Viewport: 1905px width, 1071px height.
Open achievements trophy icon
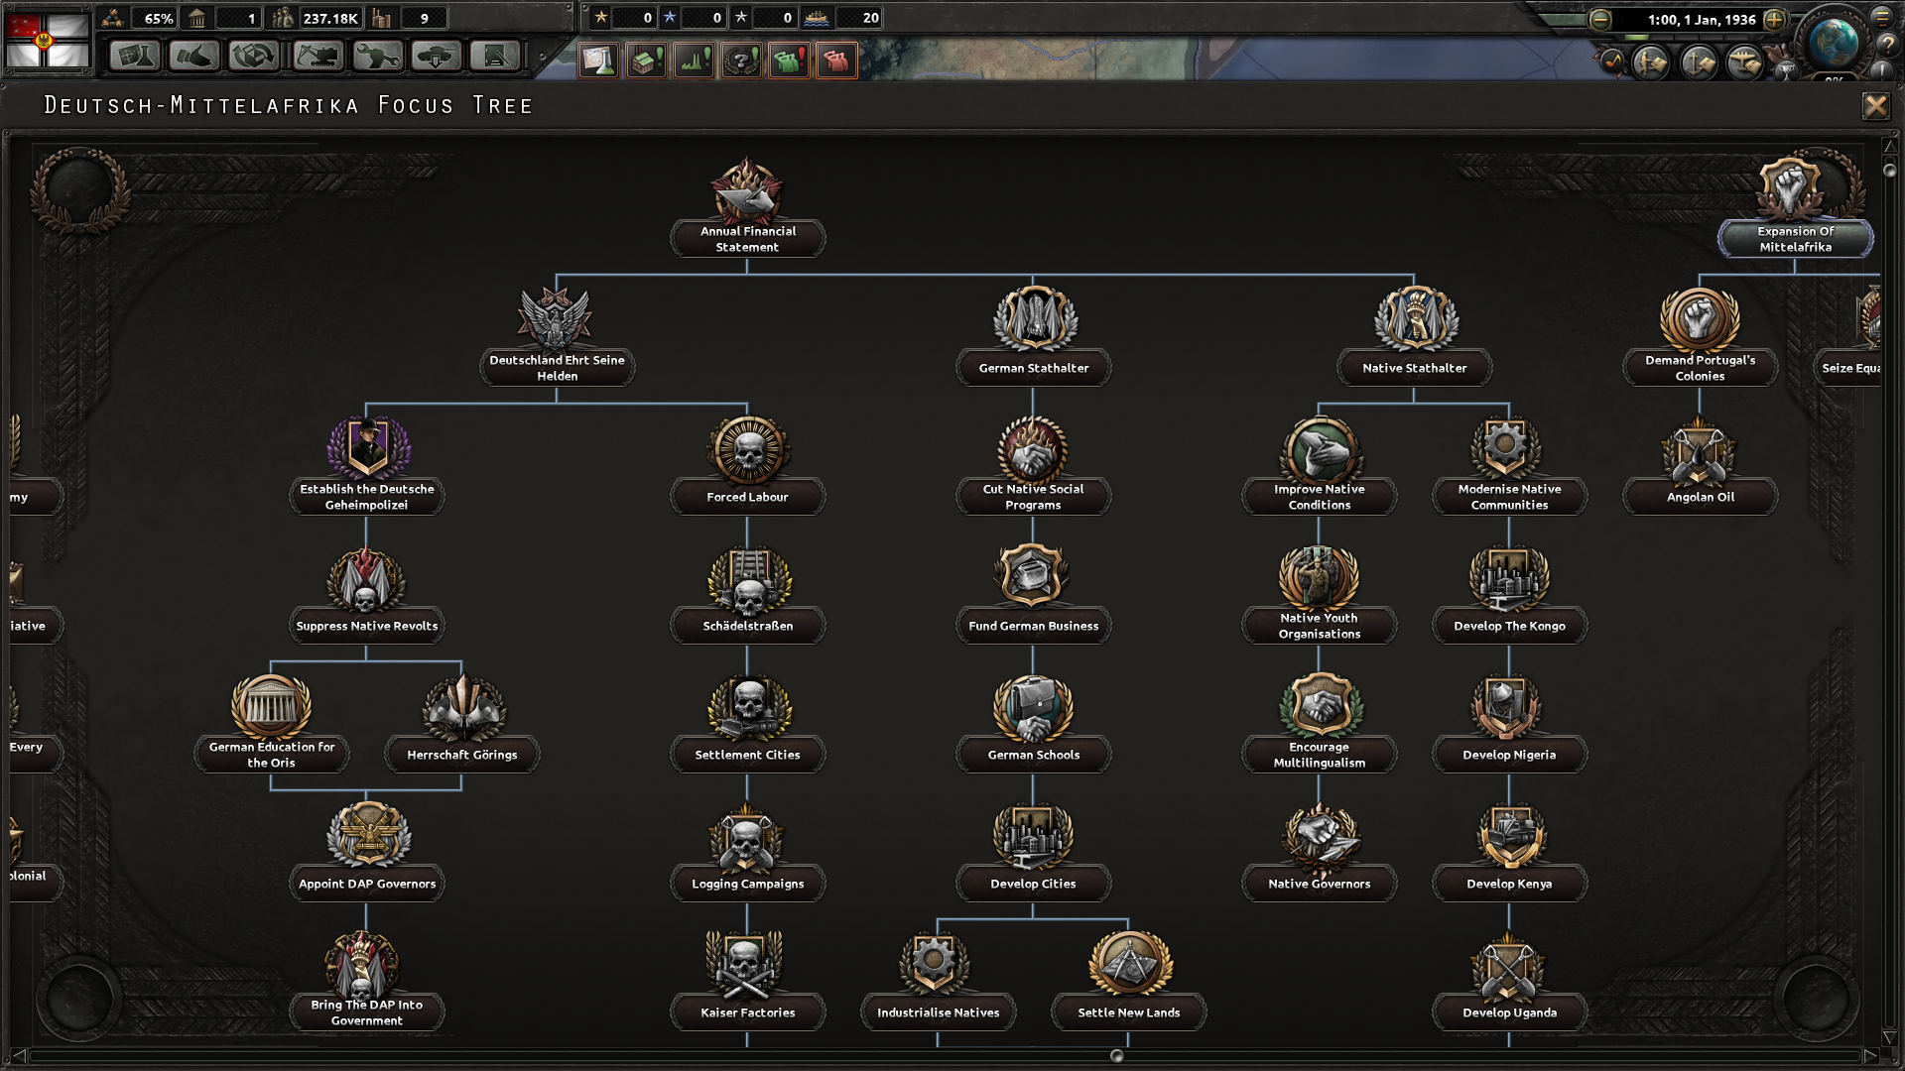point(1785,69)
